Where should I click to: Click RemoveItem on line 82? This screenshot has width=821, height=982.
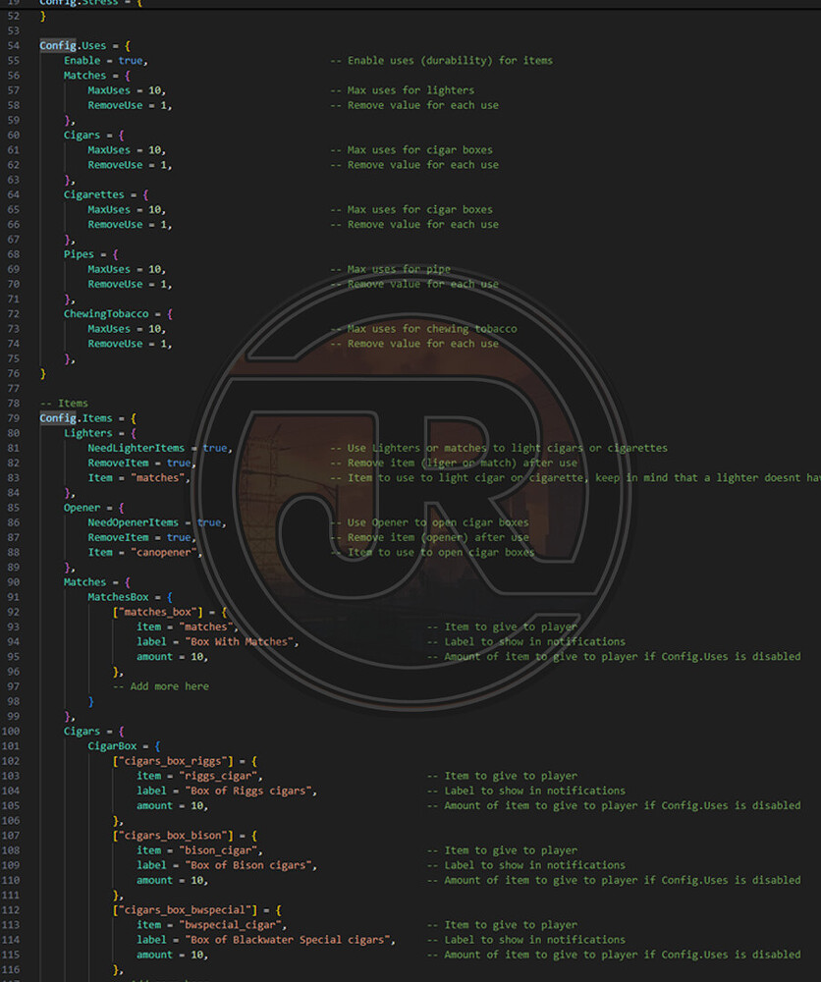pyautogui.click(x=119, y=463)
